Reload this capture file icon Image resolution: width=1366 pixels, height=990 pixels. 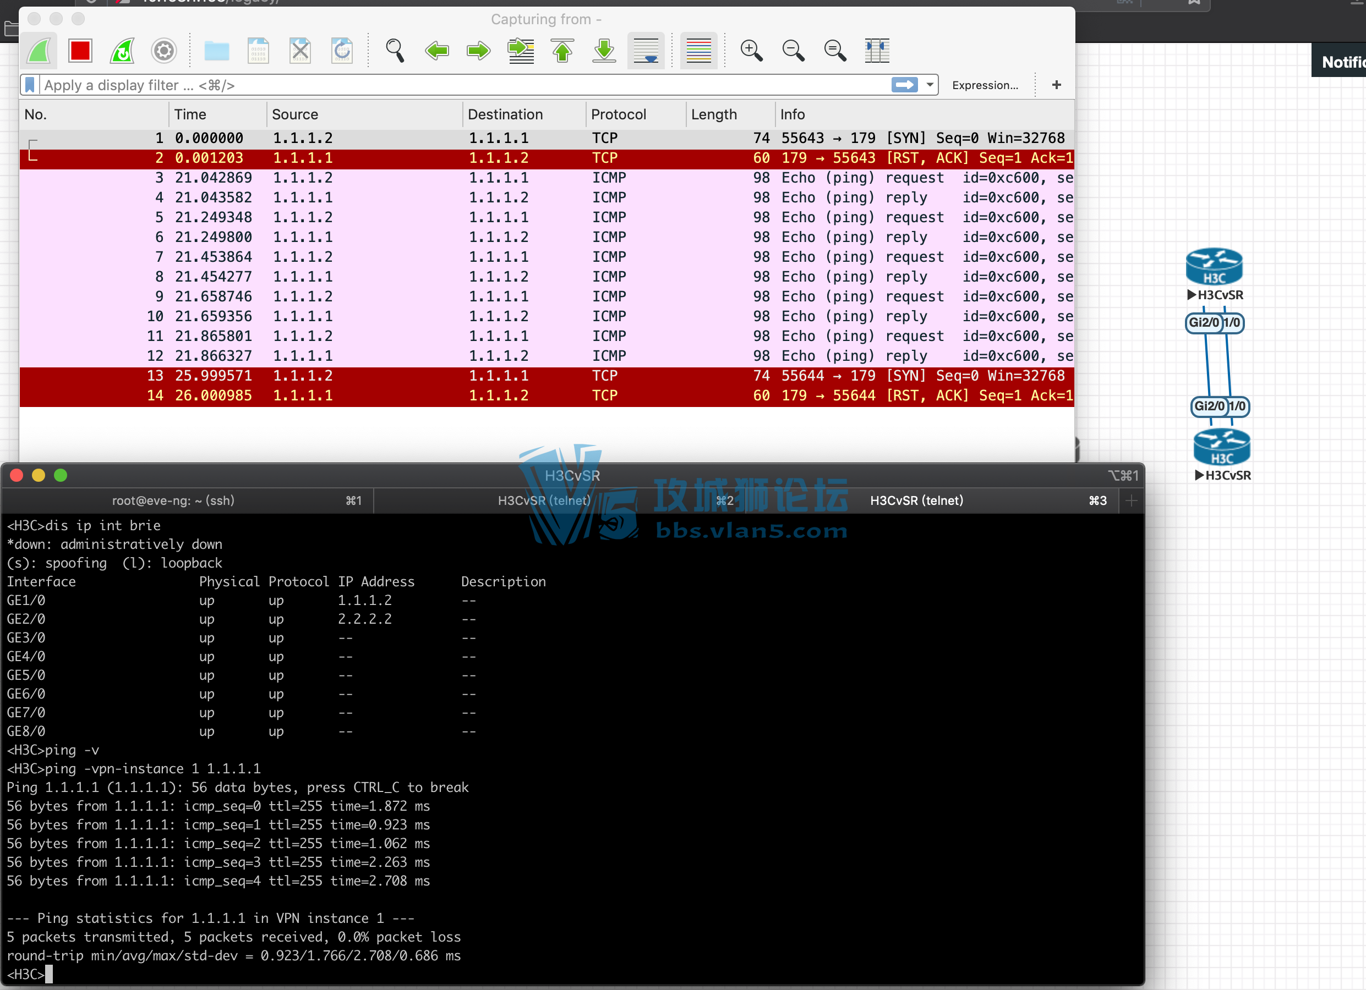tap(342, 51)
